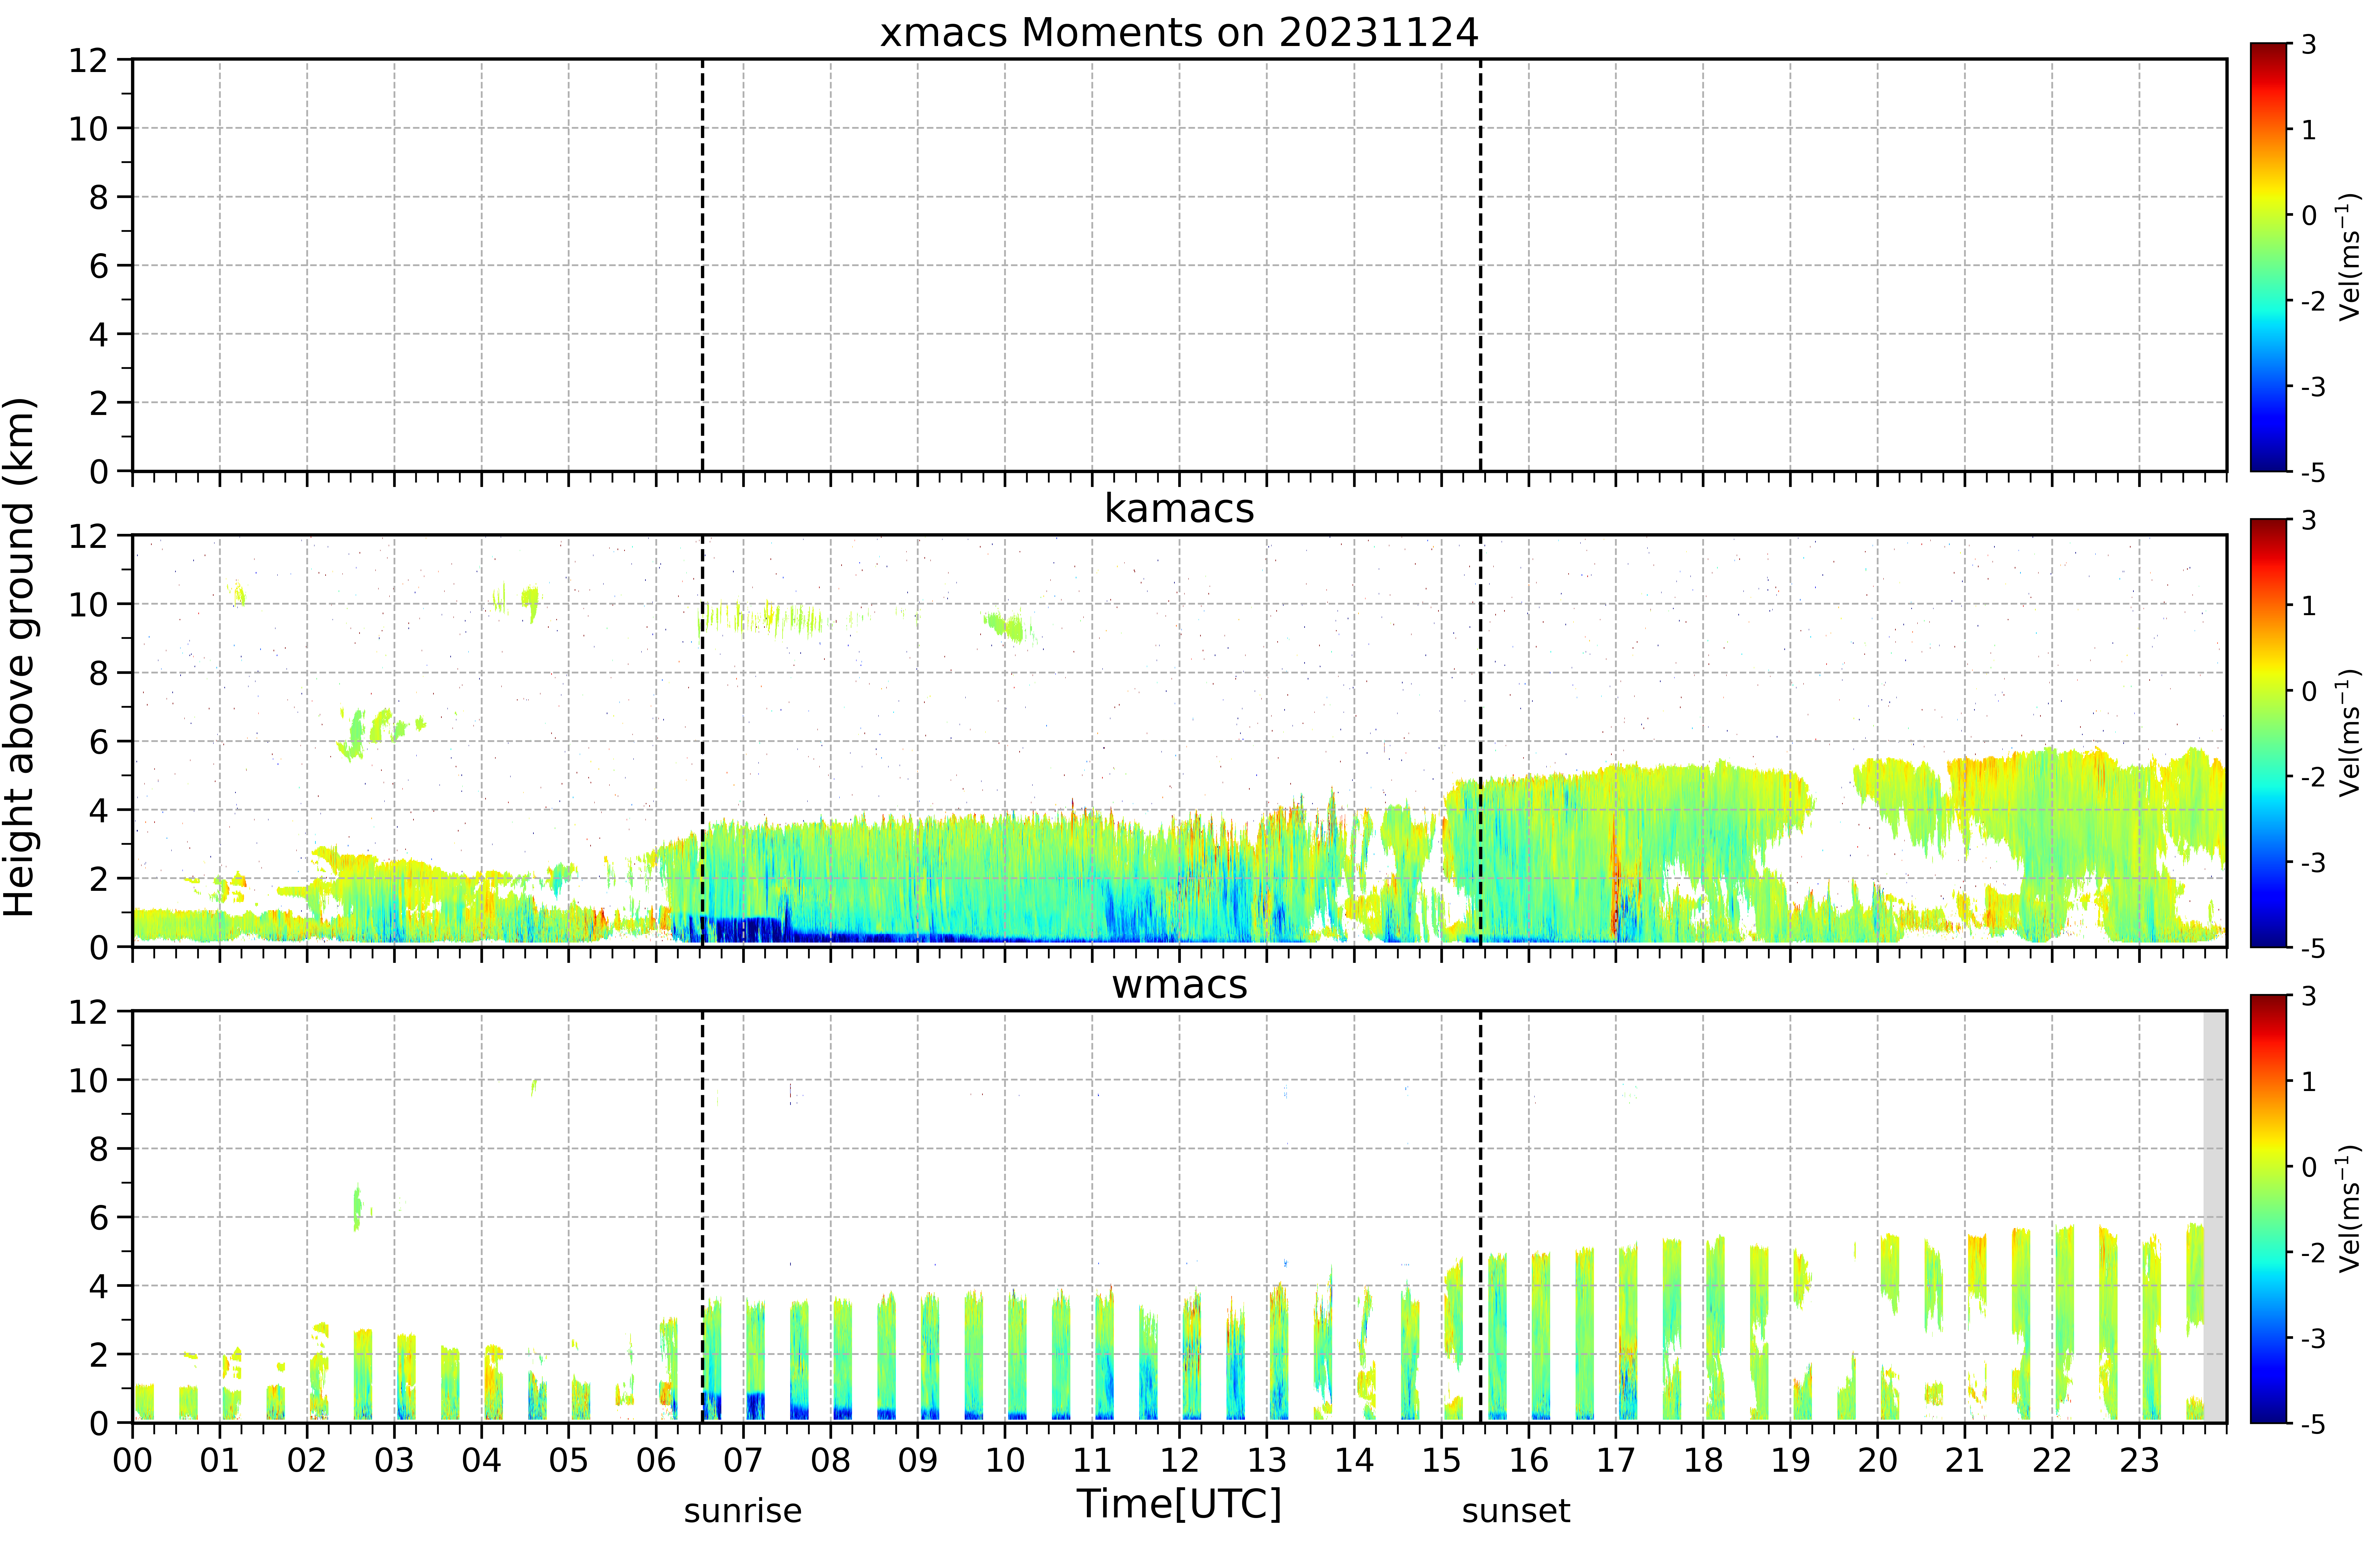Click the Time[UTC] axis label
The height and width of the screenshot is (1545, 2380).
click(1179, 1503)
